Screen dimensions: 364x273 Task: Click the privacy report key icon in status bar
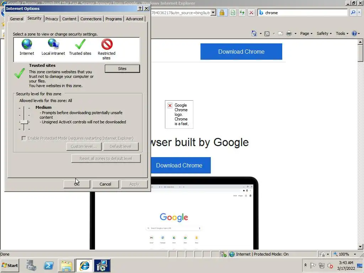[224, 254]
